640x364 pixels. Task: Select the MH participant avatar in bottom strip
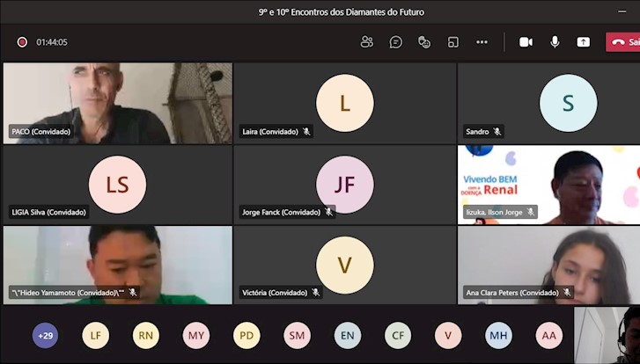(498, 335)
